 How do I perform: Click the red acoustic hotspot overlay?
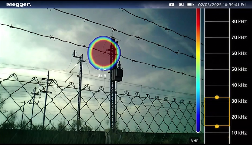click(104, 53)
